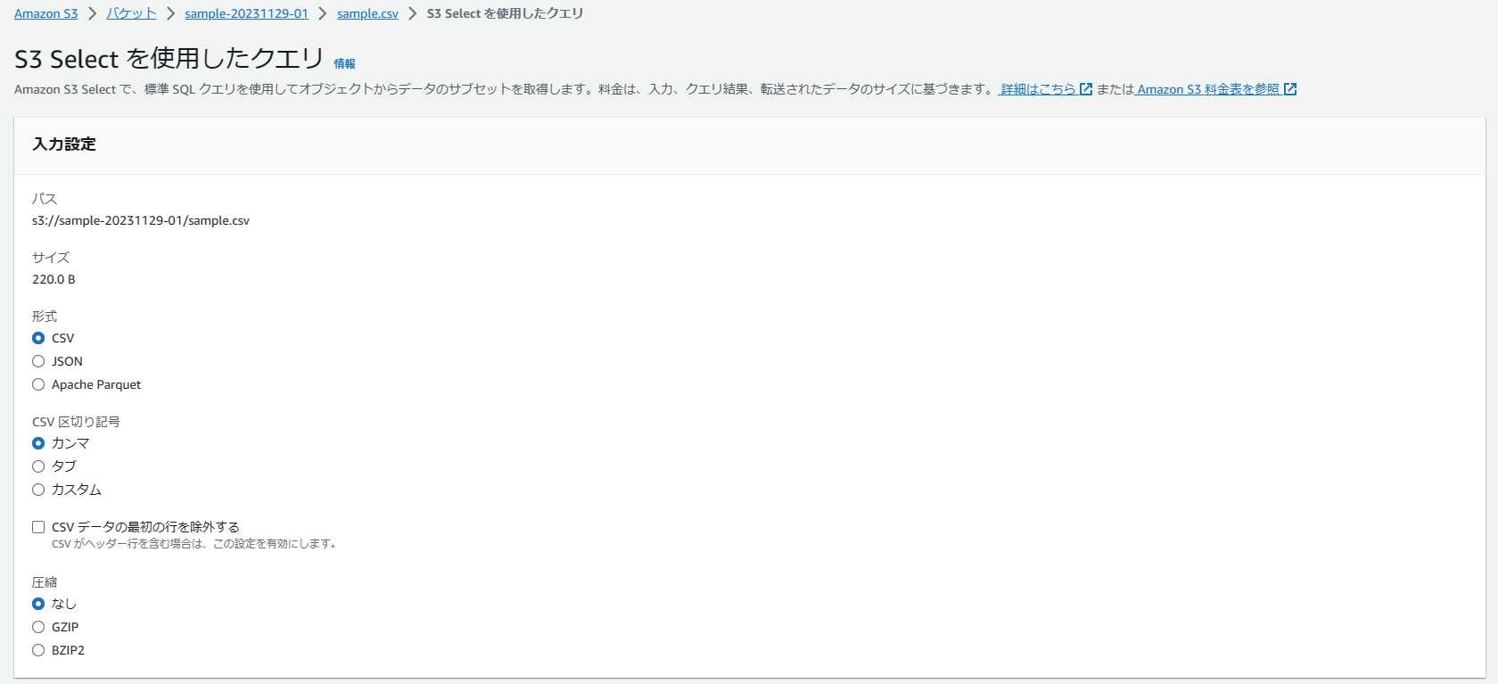Click the 入力設定 panel heading
The width and height of the screenshot is (1498, 684).
pyautogui.click(x=64, y=144)
